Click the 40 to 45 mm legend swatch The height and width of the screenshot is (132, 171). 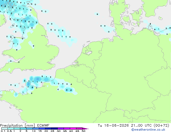pyautogui.click(x=73, y=128)
